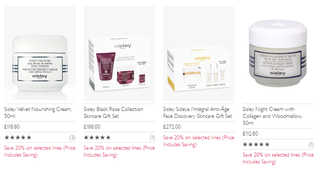Screen dimensions: 322x171
Task: Open Sisleÿa l'Intégral Anti-Âge Face Discovery title link
Action: click(x=198, y=112)
